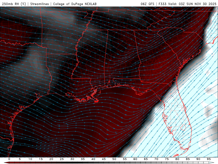Select the "70" legend tick label
Image resolution: width=218 pixels, height=164 pixels.
click(156, 159)
